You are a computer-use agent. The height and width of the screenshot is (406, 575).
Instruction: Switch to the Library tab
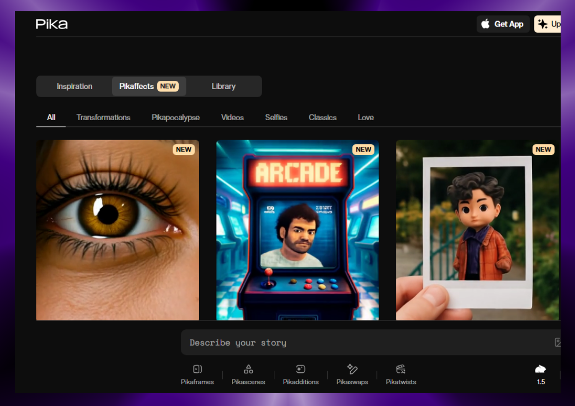(223, 86)
